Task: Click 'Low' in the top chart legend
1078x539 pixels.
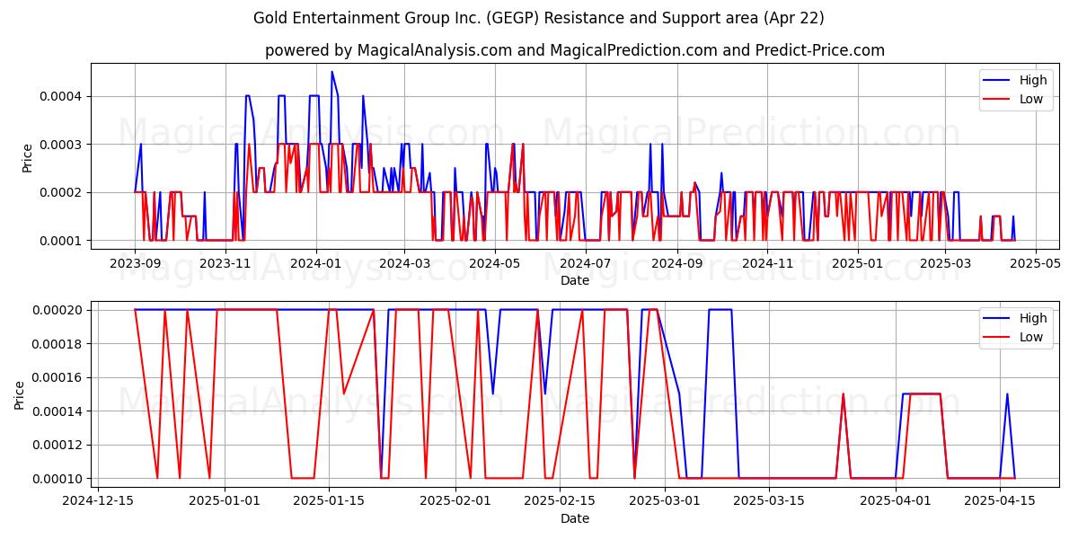Action: click(1031, 100)
